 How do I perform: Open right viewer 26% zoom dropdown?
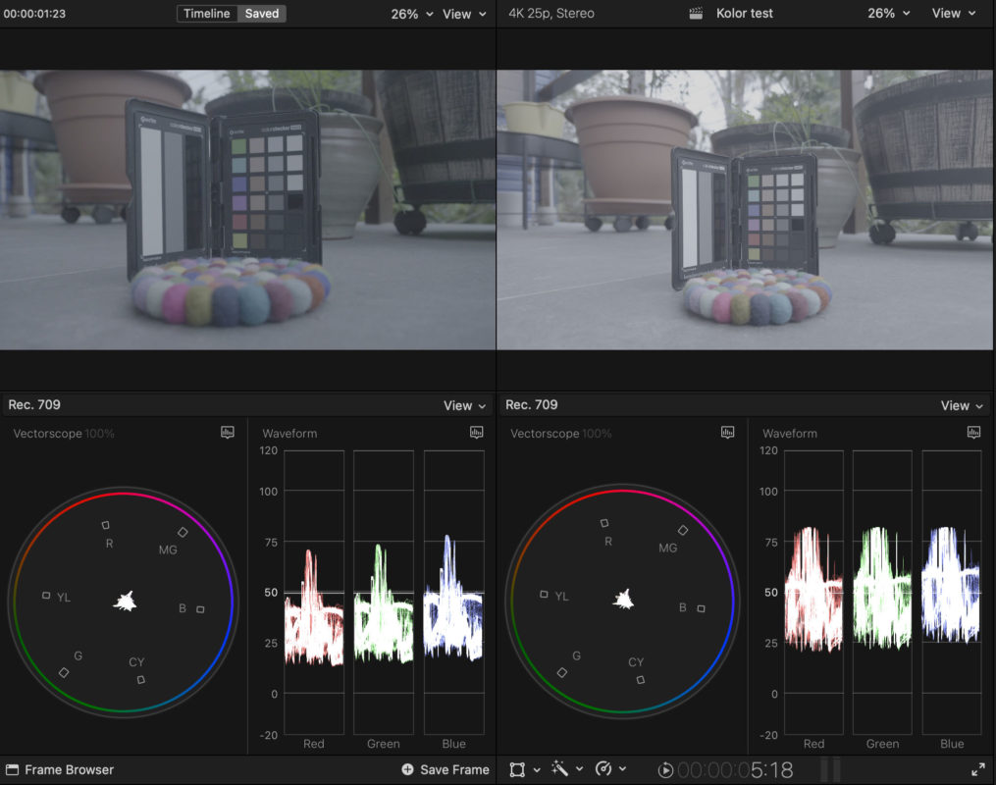[x=889, y=14]
